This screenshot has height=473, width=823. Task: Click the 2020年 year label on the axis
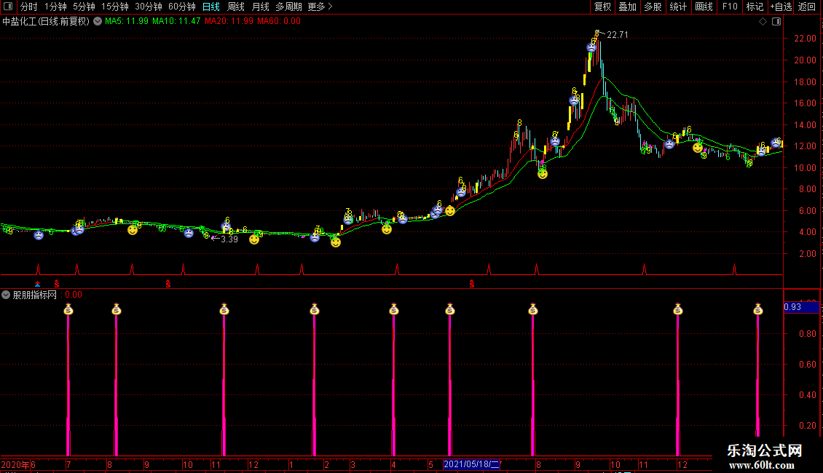point(15,464)
